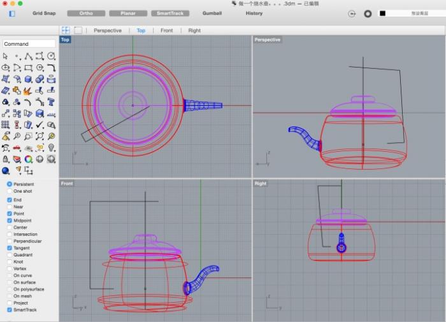The height and width of the screenshot is (322, 446).
Task: Toggle the Ortho button
Action: (85, 13)
